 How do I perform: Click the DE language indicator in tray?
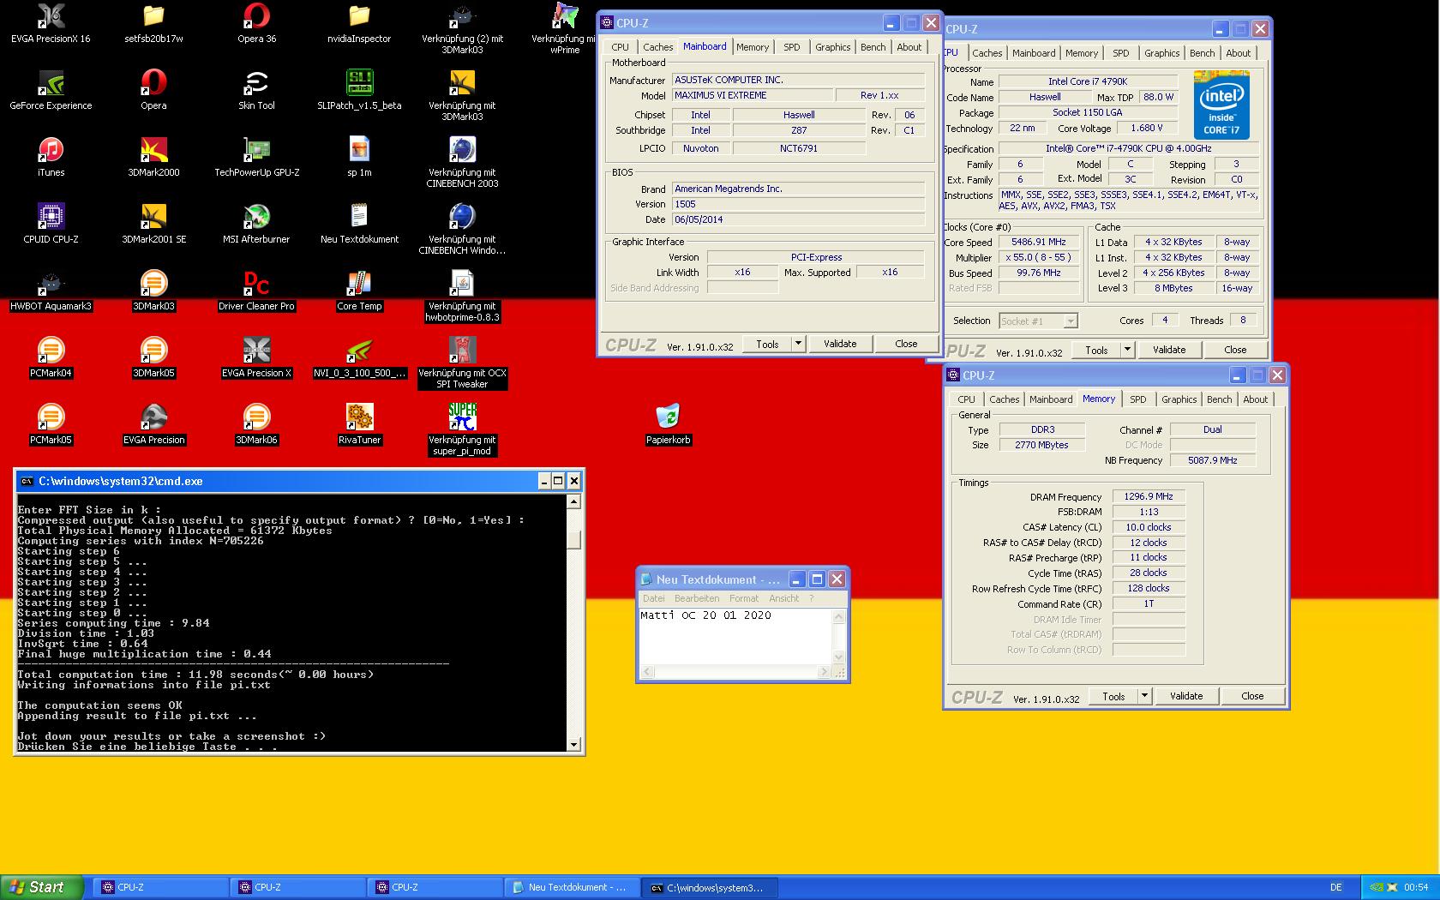pos(1336,887)
